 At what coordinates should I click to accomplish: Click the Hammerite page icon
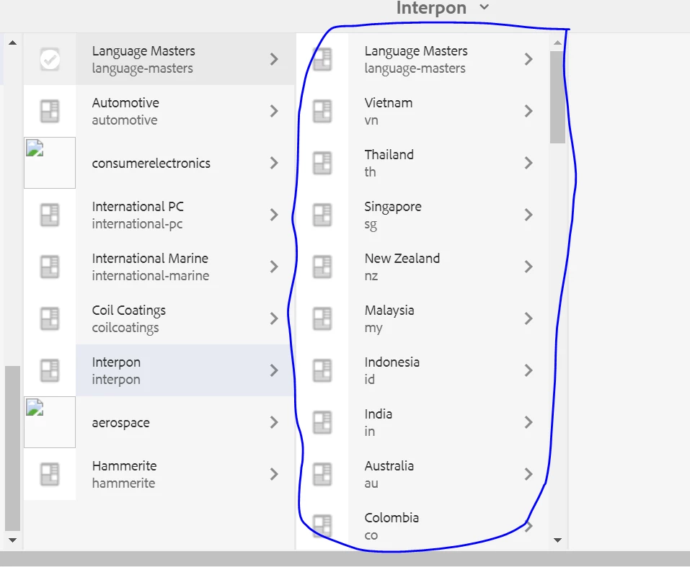50,474
